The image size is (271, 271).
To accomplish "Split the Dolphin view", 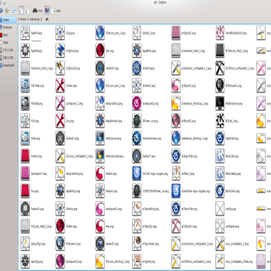I will point(56,11).
